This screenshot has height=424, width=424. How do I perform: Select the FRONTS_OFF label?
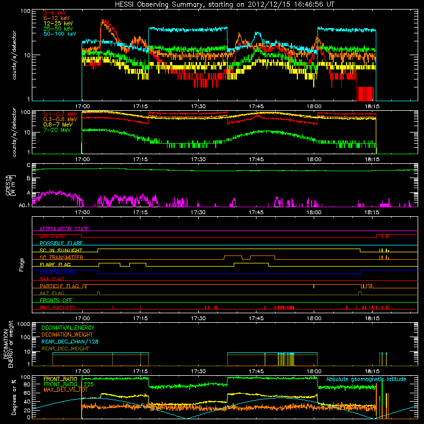tap(56, 300)
